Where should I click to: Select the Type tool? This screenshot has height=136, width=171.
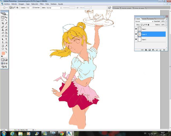[x=6, y=39]
